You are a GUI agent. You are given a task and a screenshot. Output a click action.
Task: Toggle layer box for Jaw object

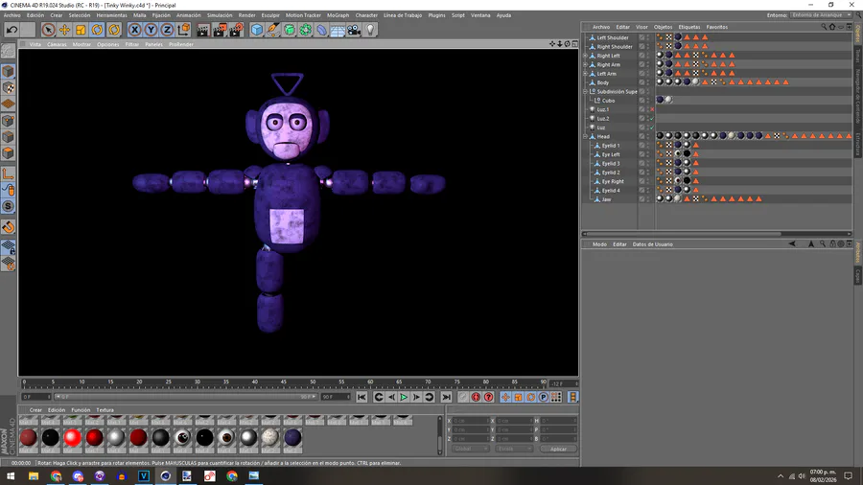(x=641, y=199)
